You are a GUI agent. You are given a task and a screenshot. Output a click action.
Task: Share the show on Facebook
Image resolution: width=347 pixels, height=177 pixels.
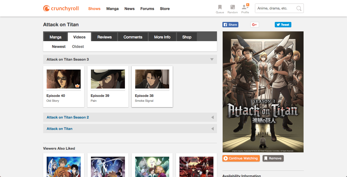230,25
